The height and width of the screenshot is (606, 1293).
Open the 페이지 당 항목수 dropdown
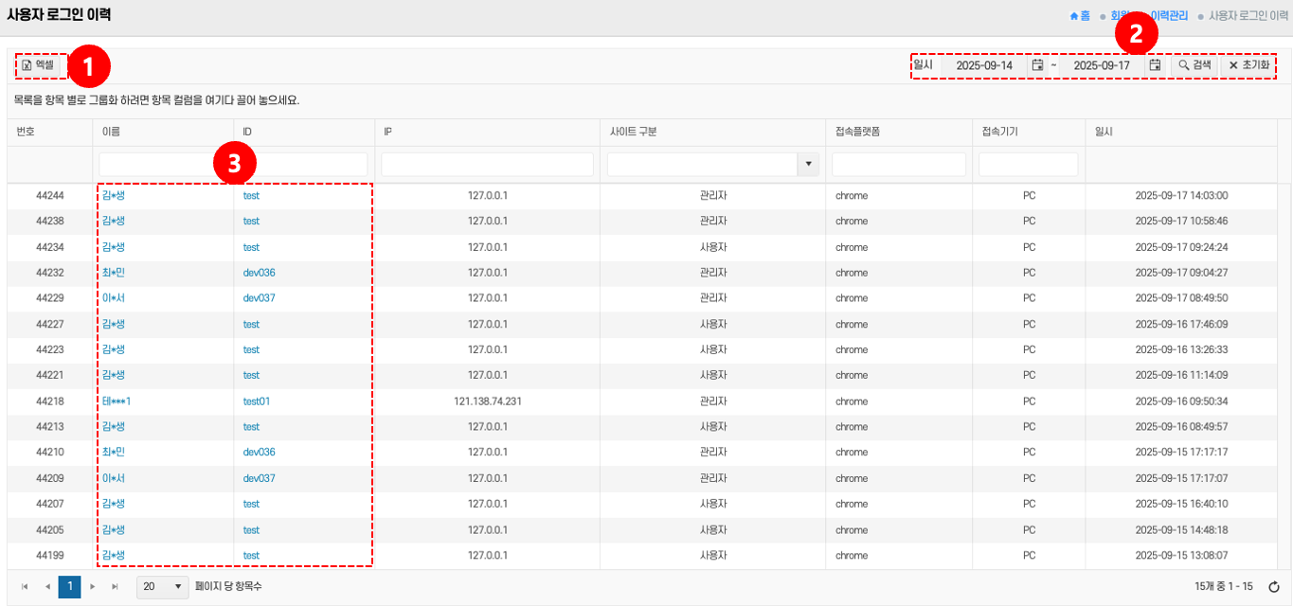pyautogui.click(x=163, y=587)
